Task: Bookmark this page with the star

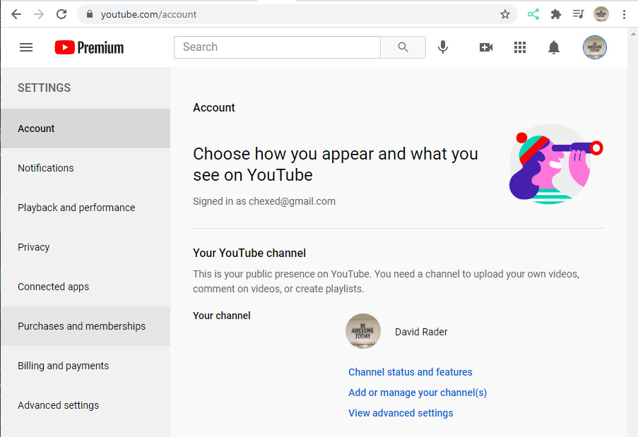Action: point(505,15)
